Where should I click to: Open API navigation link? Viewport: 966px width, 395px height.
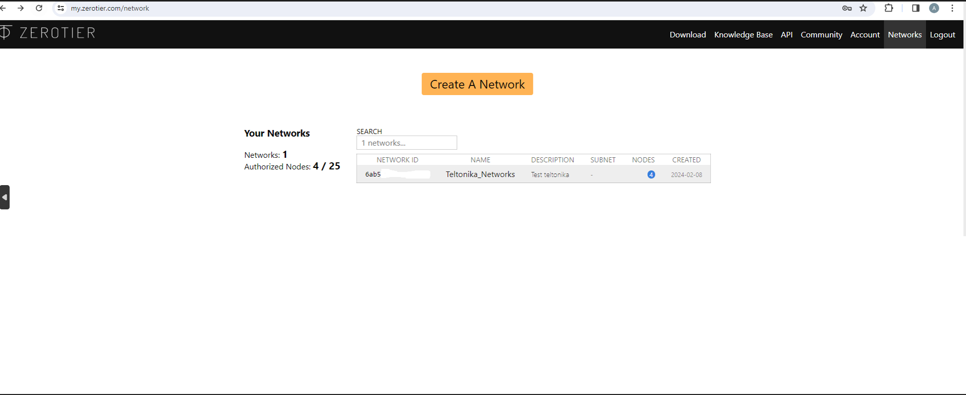(x=787, y=34)
